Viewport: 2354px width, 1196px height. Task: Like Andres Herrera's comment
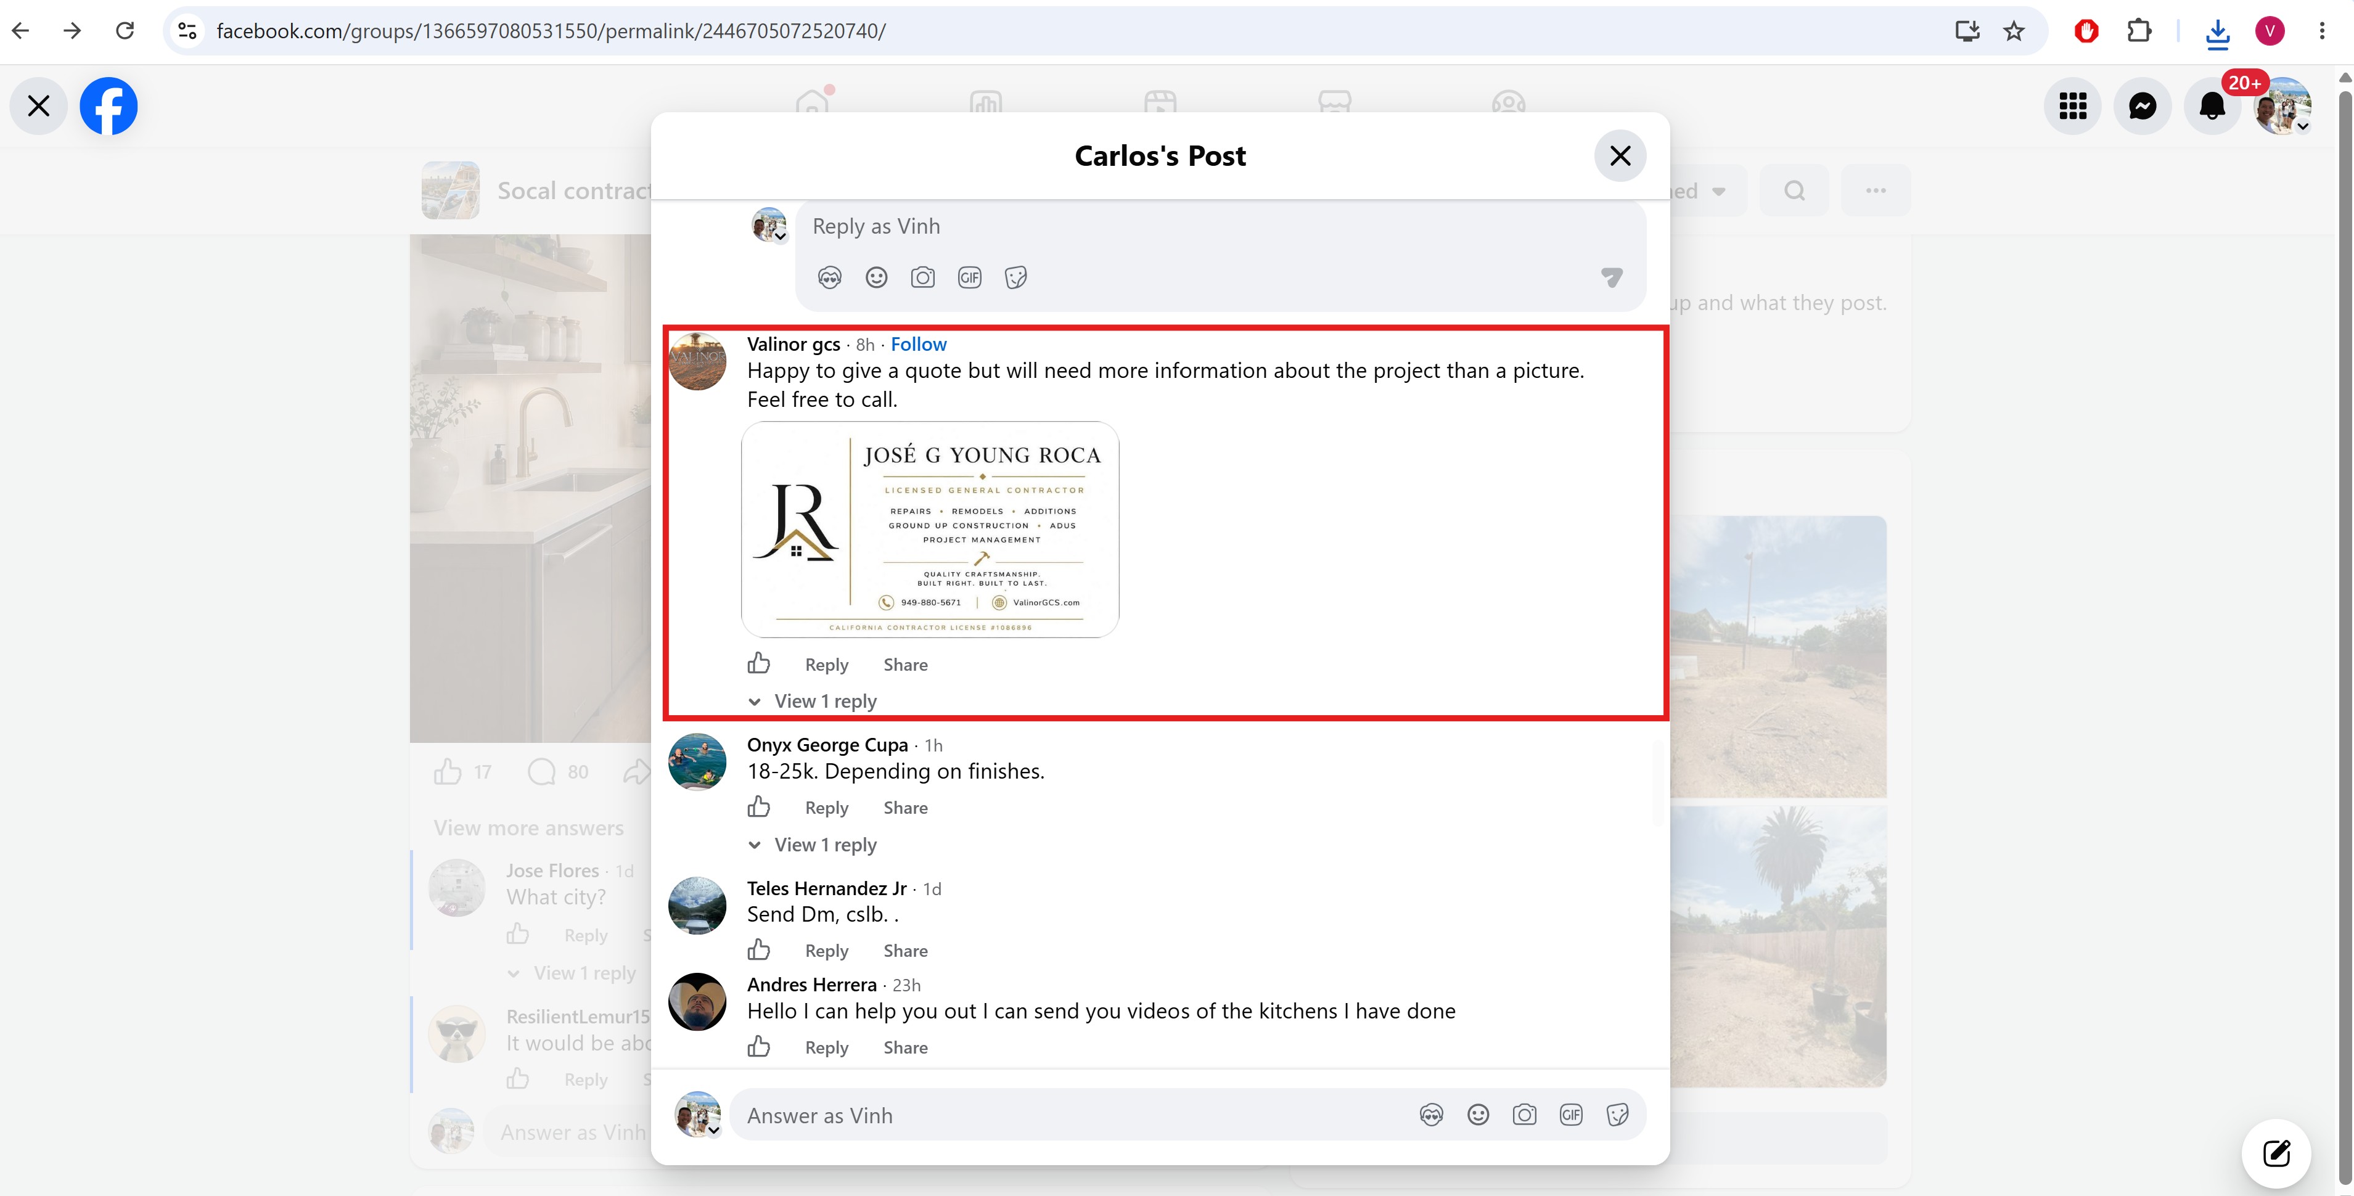coord(758,1047)
